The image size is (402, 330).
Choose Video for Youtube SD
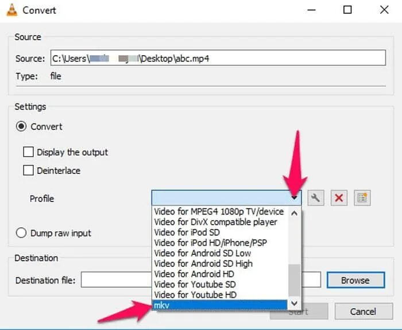coord(219,284)
